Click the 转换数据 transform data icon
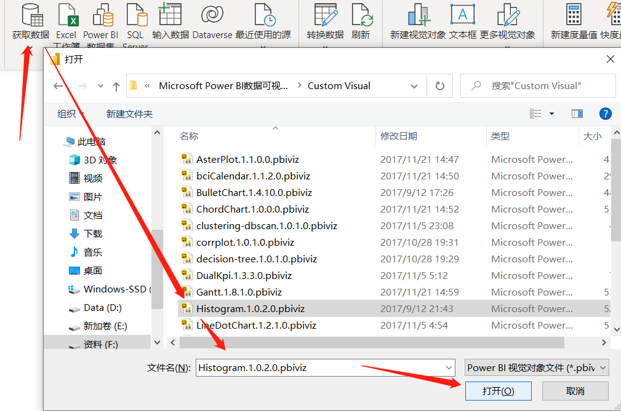Viewport: 621px width, 411px height. (326, 15)
